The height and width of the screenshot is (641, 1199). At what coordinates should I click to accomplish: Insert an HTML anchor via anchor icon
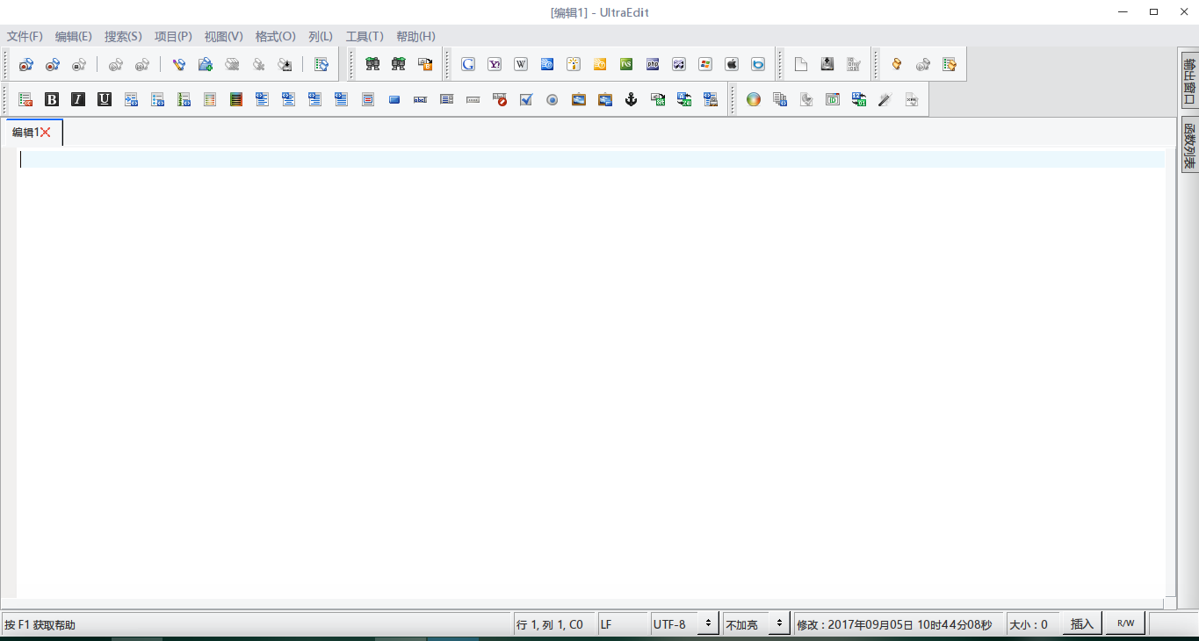coord(631,99)
